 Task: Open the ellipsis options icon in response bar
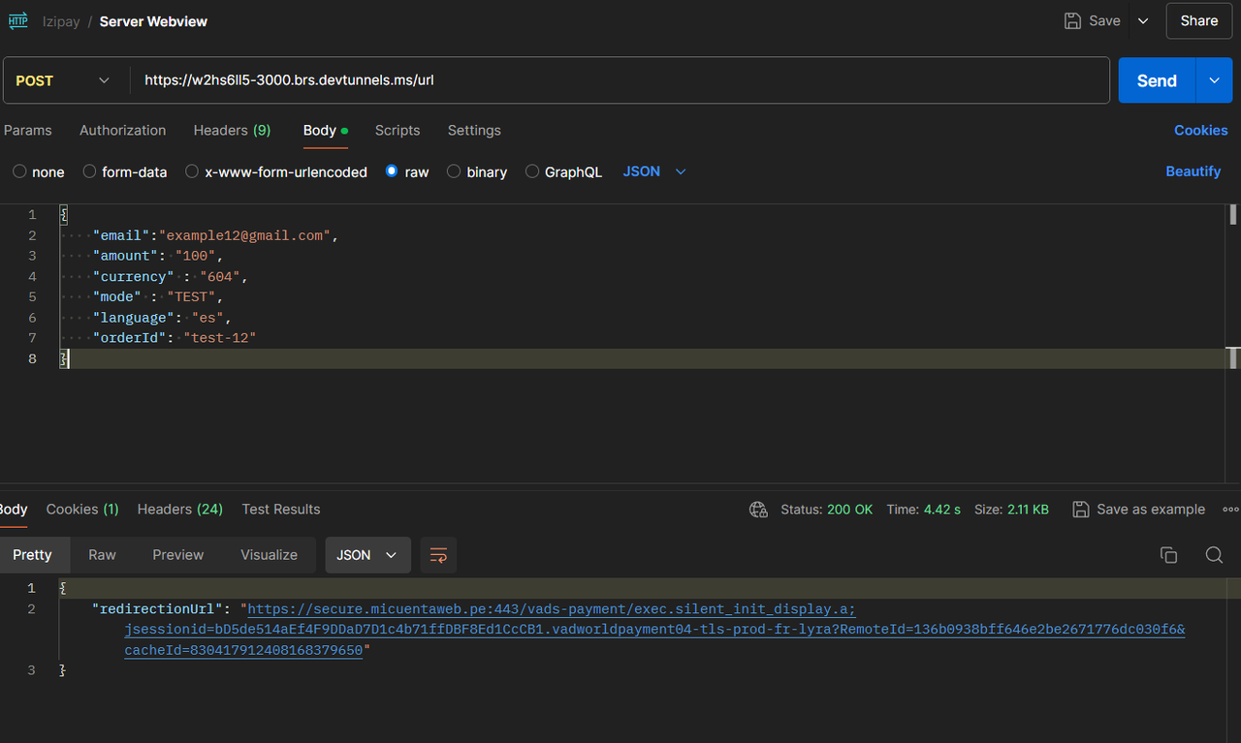tap(1230, 509)
